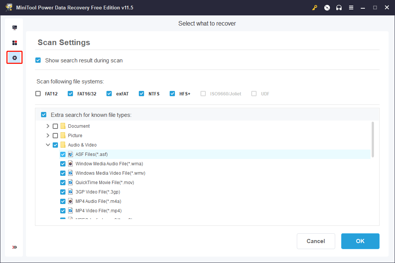Click the file types list scrollbar
The height and width of the screenshot is (263, 395).
click(372, 140)
